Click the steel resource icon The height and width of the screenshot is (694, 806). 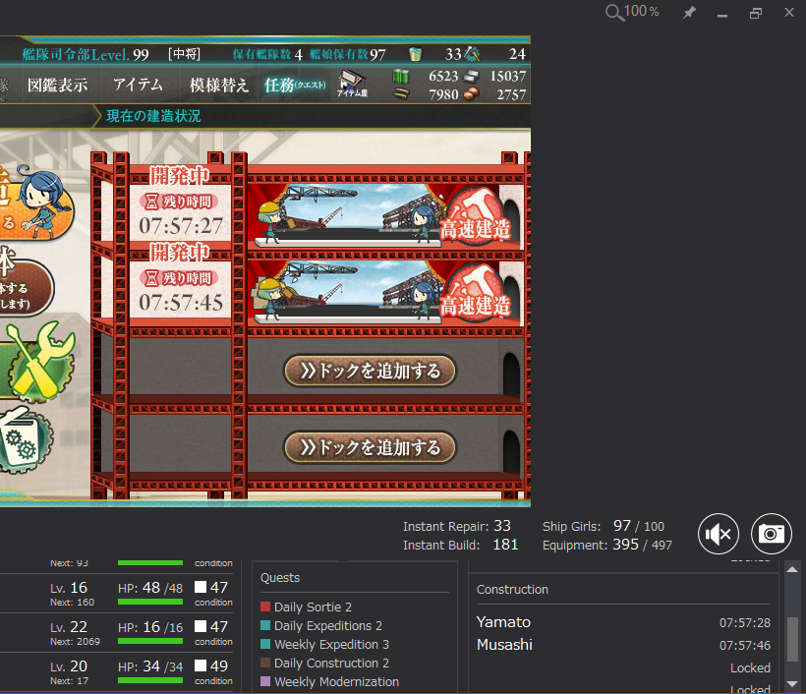click(x=471, y=77)
